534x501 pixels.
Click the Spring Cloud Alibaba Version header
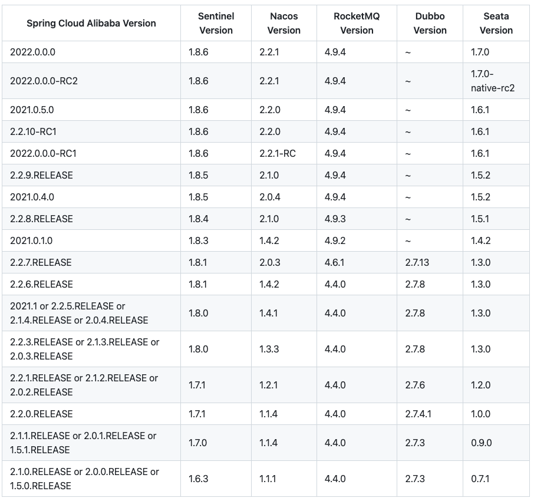[91, 24]
